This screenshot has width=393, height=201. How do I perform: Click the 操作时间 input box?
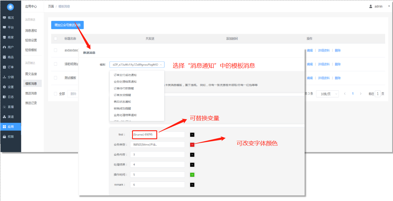[x=158, y=174]
